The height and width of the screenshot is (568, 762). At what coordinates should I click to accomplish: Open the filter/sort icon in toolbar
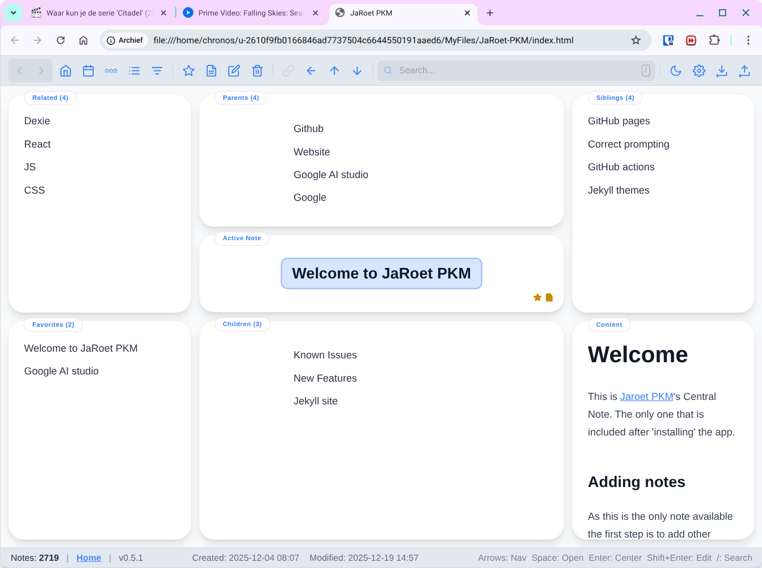point(157,70)
